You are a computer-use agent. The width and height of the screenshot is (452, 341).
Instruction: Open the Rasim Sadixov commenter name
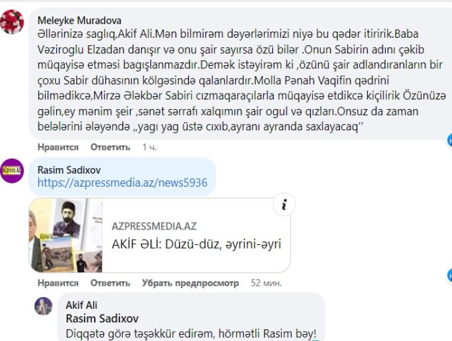tap(69, 170)
